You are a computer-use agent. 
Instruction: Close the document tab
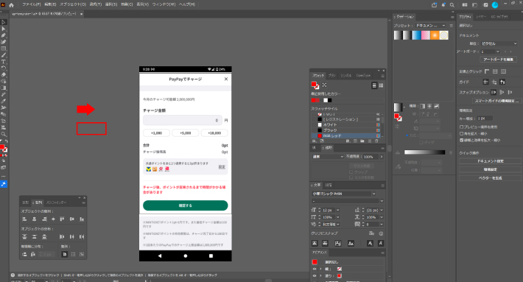pos(81,14)
